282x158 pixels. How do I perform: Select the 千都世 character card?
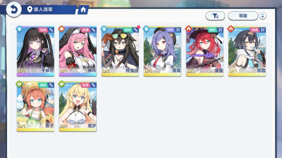tap(35, 51)
